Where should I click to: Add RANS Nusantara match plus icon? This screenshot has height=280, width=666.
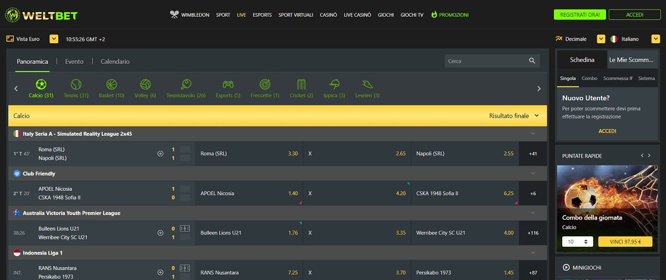160,272
